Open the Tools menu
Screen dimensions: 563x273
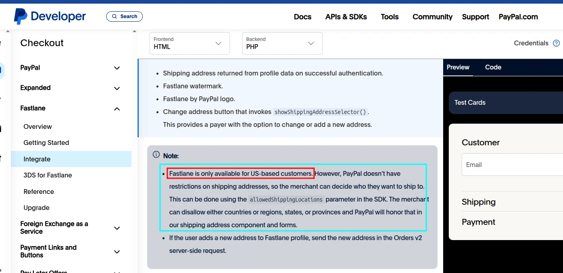[x=390, y=17]
